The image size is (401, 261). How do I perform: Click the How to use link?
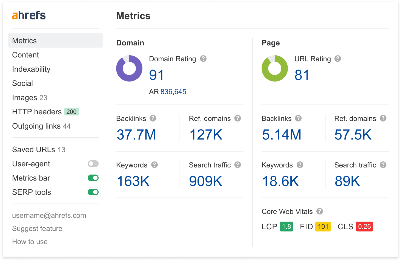tap(30, 242)
